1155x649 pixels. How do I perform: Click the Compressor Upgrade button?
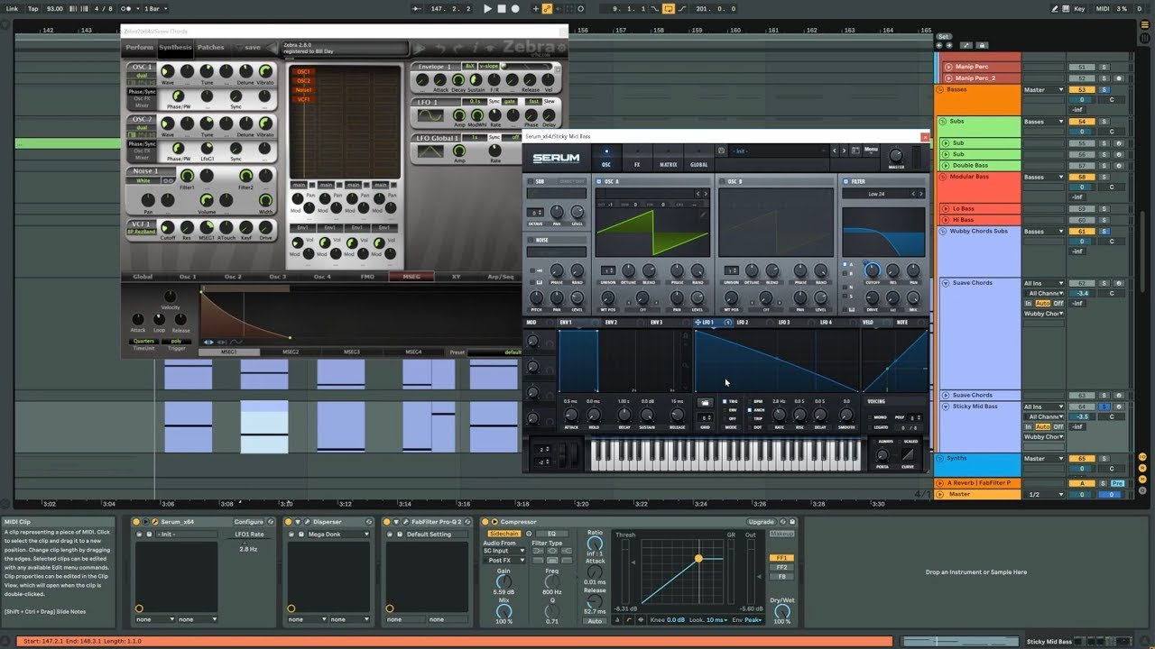coord(761,522)
